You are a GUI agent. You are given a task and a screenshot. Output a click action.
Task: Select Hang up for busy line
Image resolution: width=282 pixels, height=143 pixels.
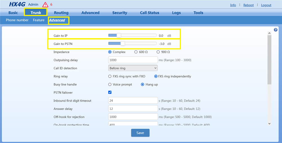coord(142,84)
